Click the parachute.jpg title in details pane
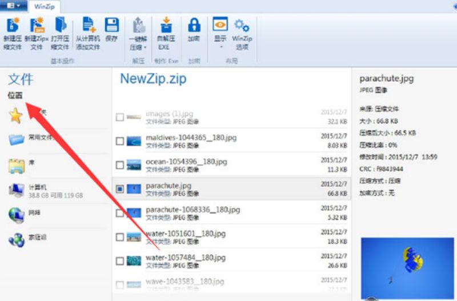The height and width of the screenshot is (301, 457). click(x=387, y=78)
